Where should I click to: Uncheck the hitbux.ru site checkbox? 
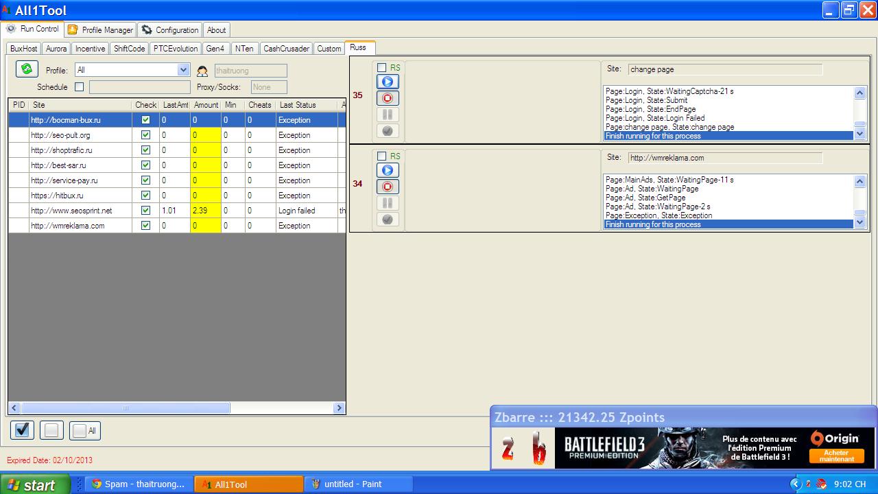(145, 196)
